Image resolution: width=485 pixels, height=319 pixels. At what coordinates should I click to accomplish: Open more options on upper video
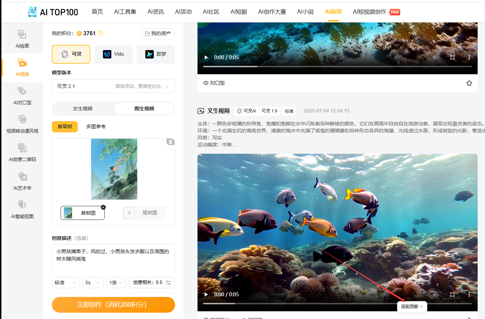coord(469,57)
